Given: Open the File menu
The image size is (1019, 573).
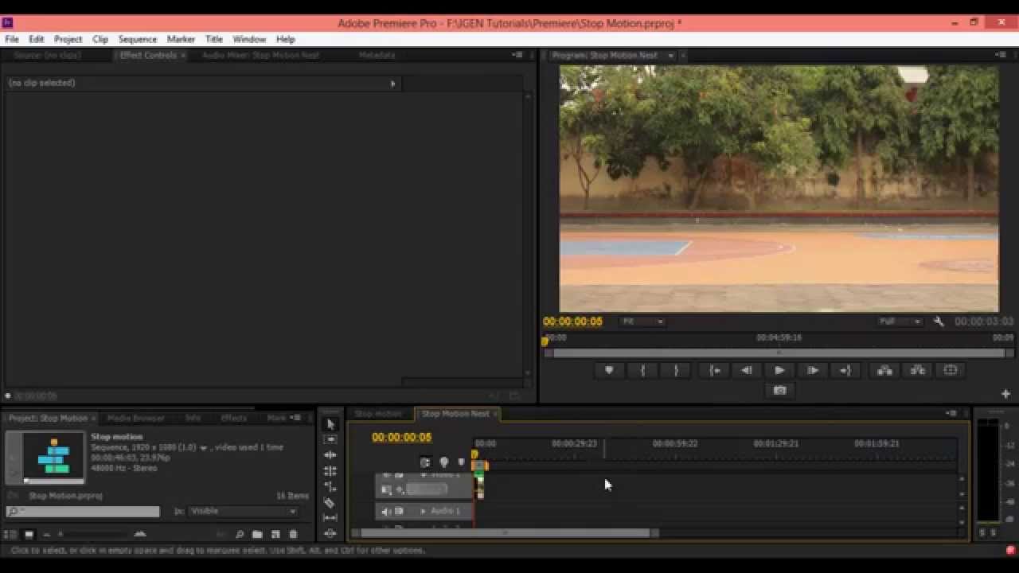Looking at the screenshot, I should pyautogui.click(x=12, y=39).
